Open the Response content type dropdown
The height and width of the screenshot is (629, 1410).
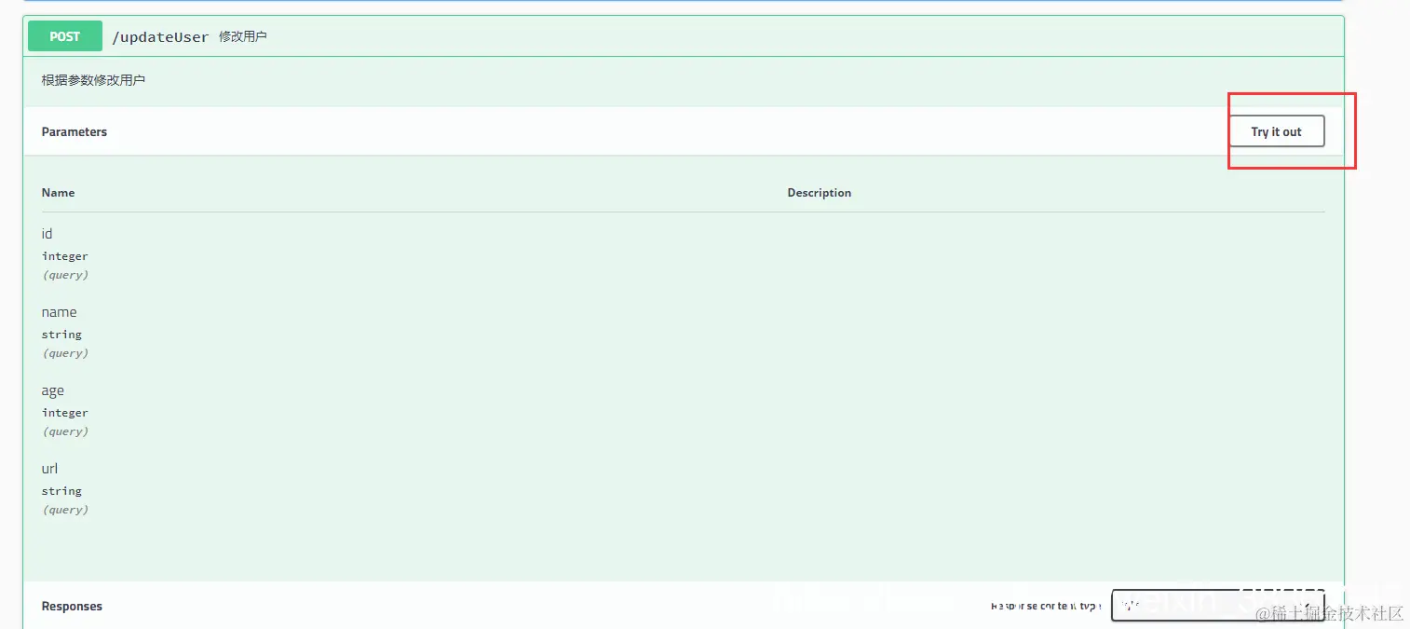pos(1217,606)
